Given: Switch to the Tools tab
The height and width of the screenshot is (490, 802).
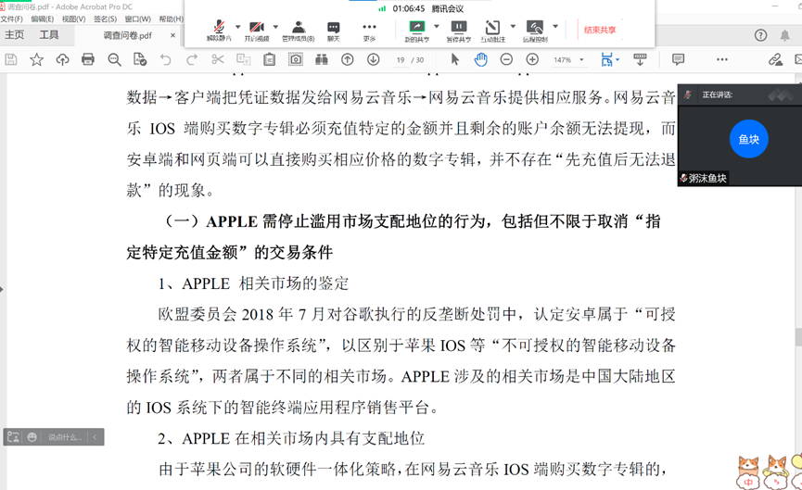Looking at the screenshot, I should (x=49, y=35).
